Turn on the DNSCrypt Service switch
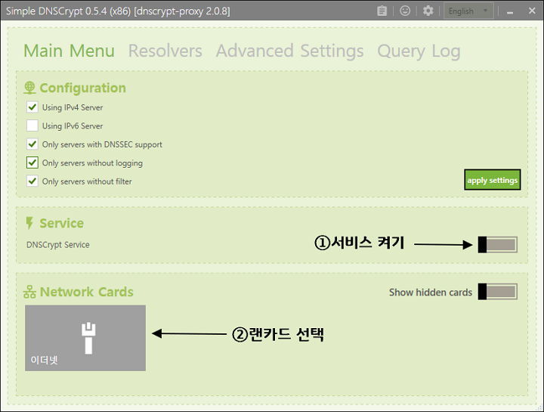The height and width of the screenshot is (412, 544). (x=497, y=245)
